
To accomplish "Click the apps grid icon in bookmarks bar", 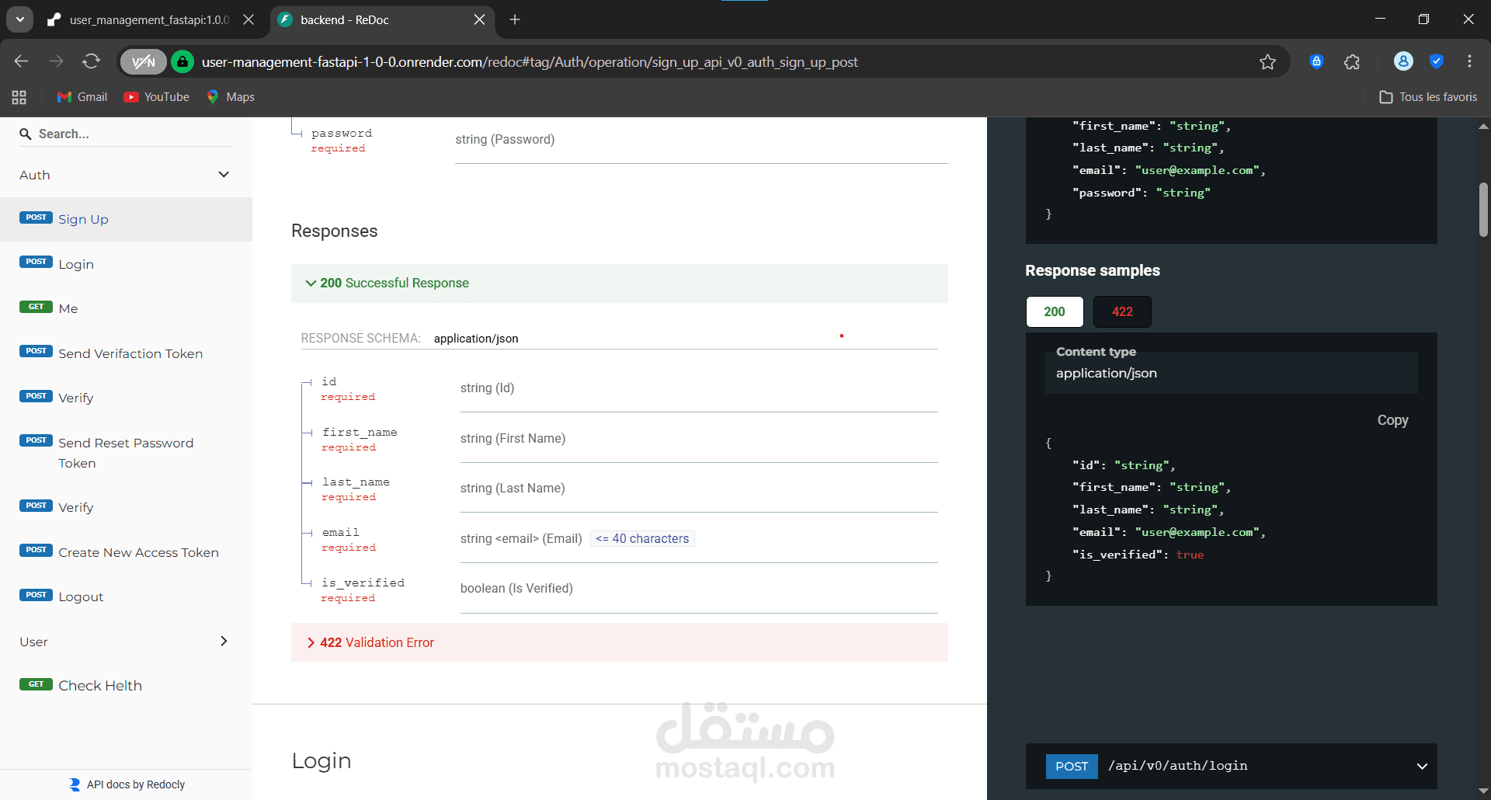I will [19, 97].
